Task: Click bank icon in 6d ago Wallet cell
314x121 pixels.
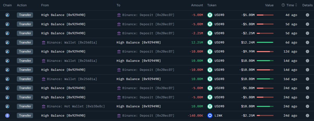Action: point(44,43)
